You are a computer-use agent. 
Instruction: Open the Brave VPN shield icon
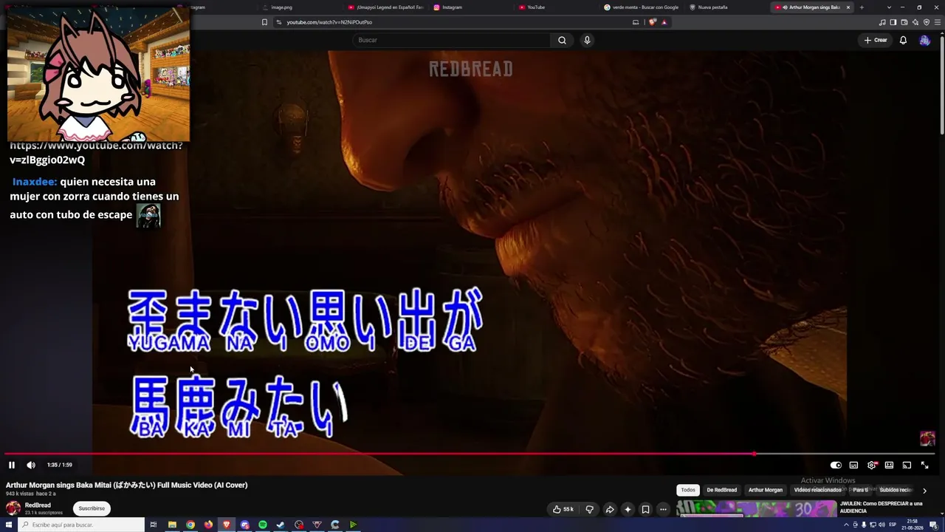pyautogui.click(x=927, y=22)
